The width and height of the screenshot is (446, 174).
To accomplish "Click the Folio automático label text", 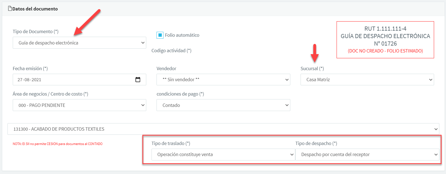I will [x=182, y=35].
